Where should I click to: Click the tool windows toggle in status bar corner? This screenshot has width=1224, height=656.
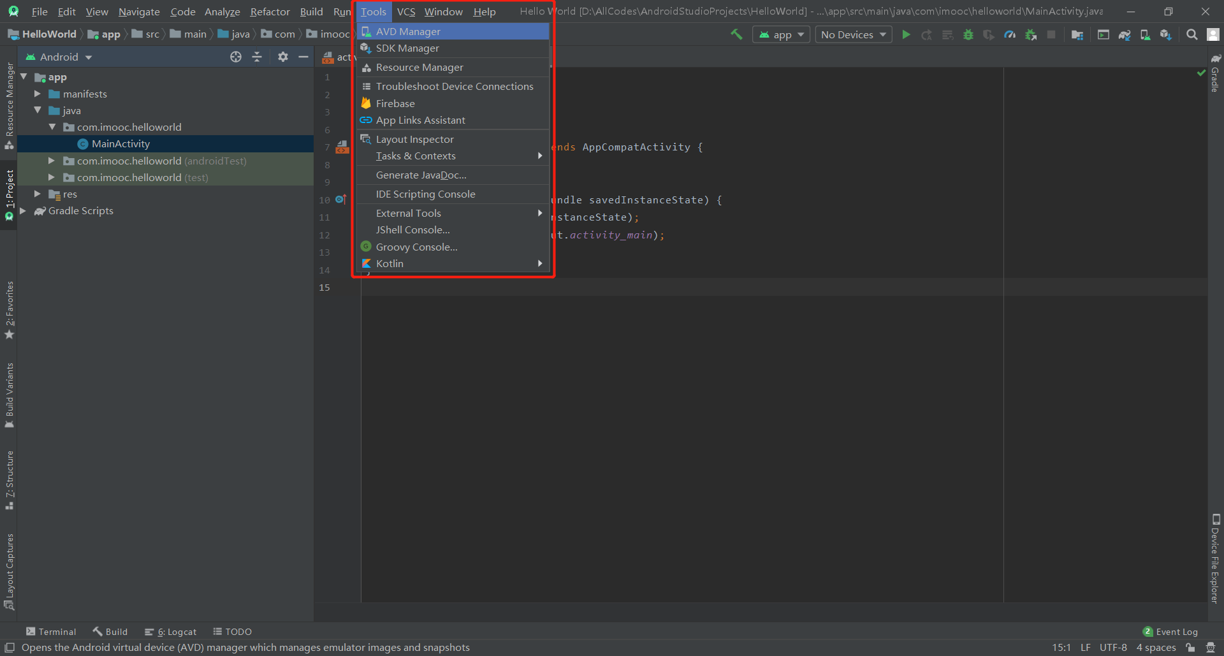[x=10, y=648]
